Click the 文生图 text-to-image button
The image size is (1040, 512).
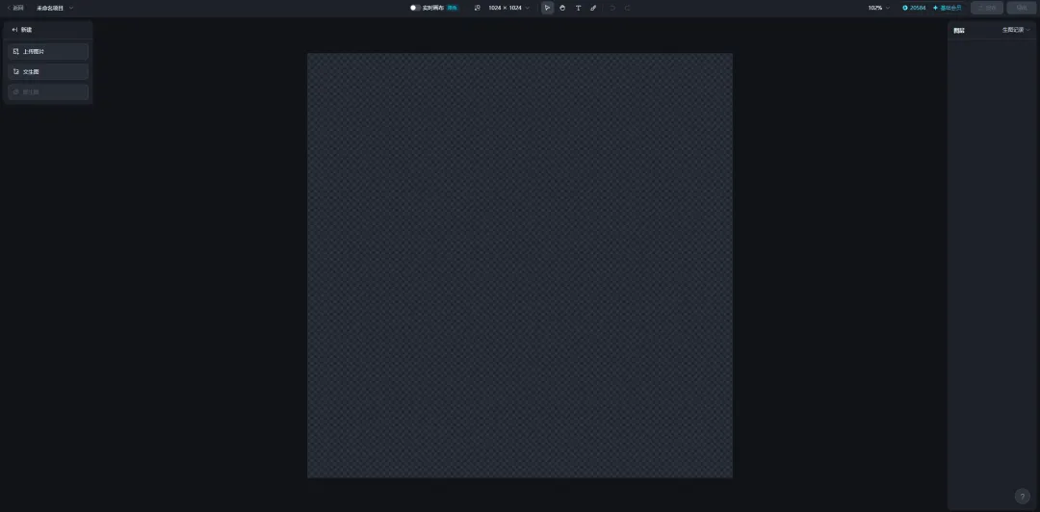click(x=48, y=72)
